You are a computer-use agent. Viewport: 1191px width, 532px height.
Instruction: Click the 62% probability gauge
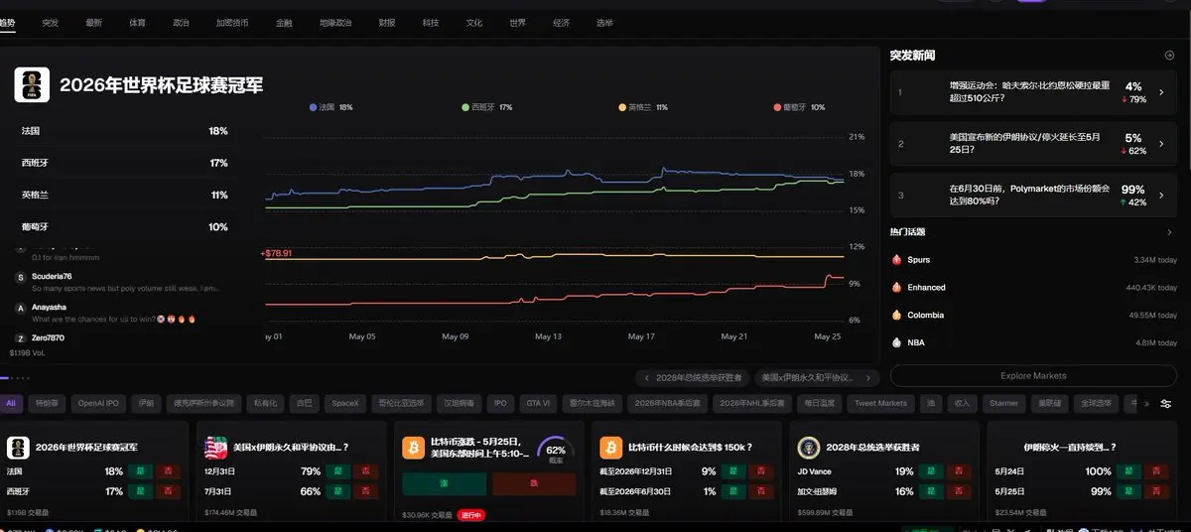pyautogui.click(x=556, y=452)
